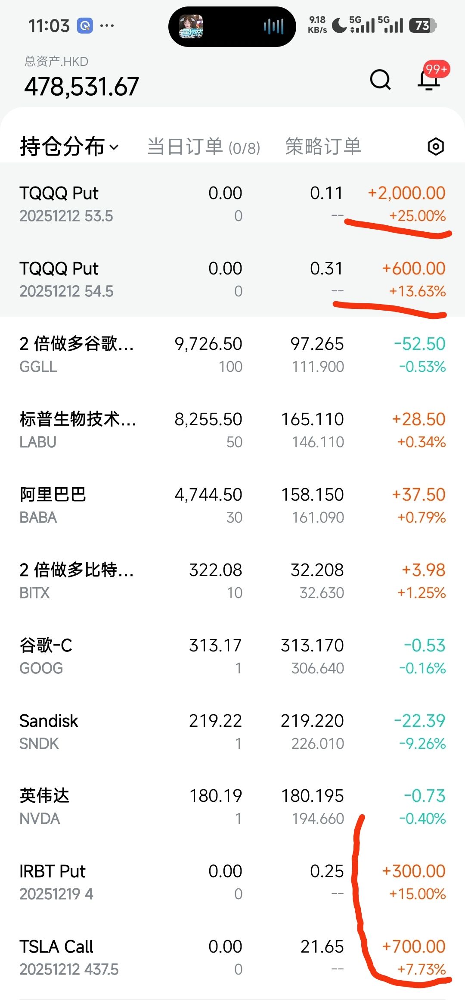This screenshot has width=465, height=1003.
Task: Tap the three-dot status bar icon
Action: [107, 26]
